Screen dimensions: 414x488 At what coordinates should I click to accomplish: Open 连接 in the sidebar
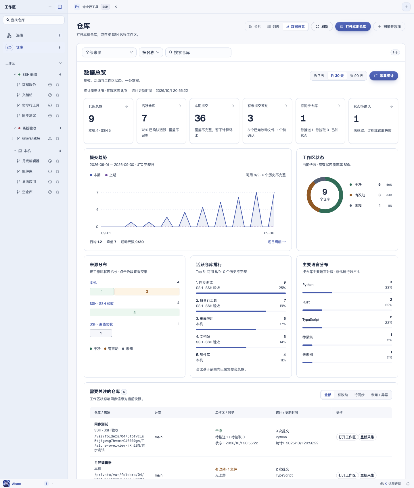point(34,35)
